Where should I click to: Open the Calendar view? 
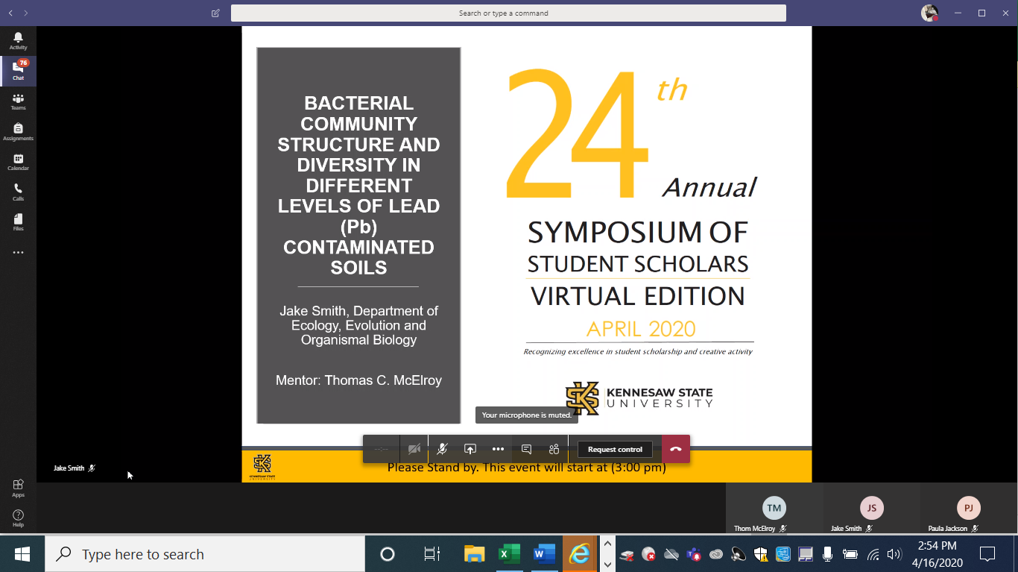pos(18,162)
